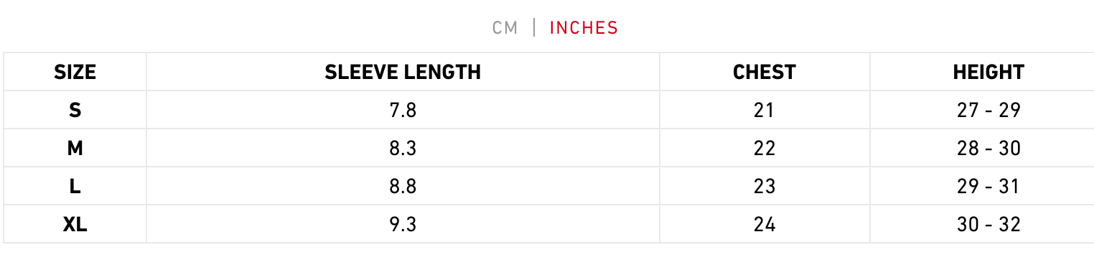Select the INCHES unit option

point(584,28)
